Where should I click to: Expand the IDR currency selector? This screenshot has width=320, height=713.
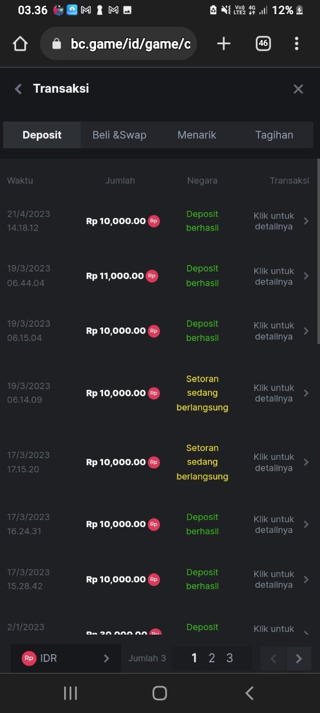[x=66, y=658]
